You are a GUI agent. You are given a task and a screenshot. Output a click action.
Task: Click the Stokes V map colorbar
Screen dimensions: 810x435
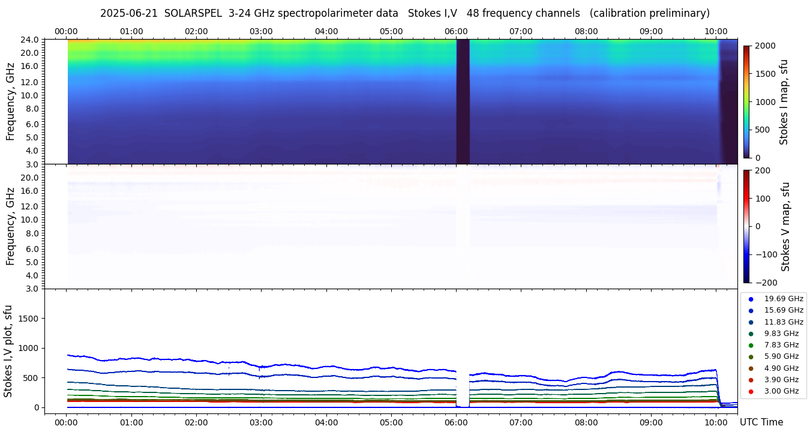[746, 226]
